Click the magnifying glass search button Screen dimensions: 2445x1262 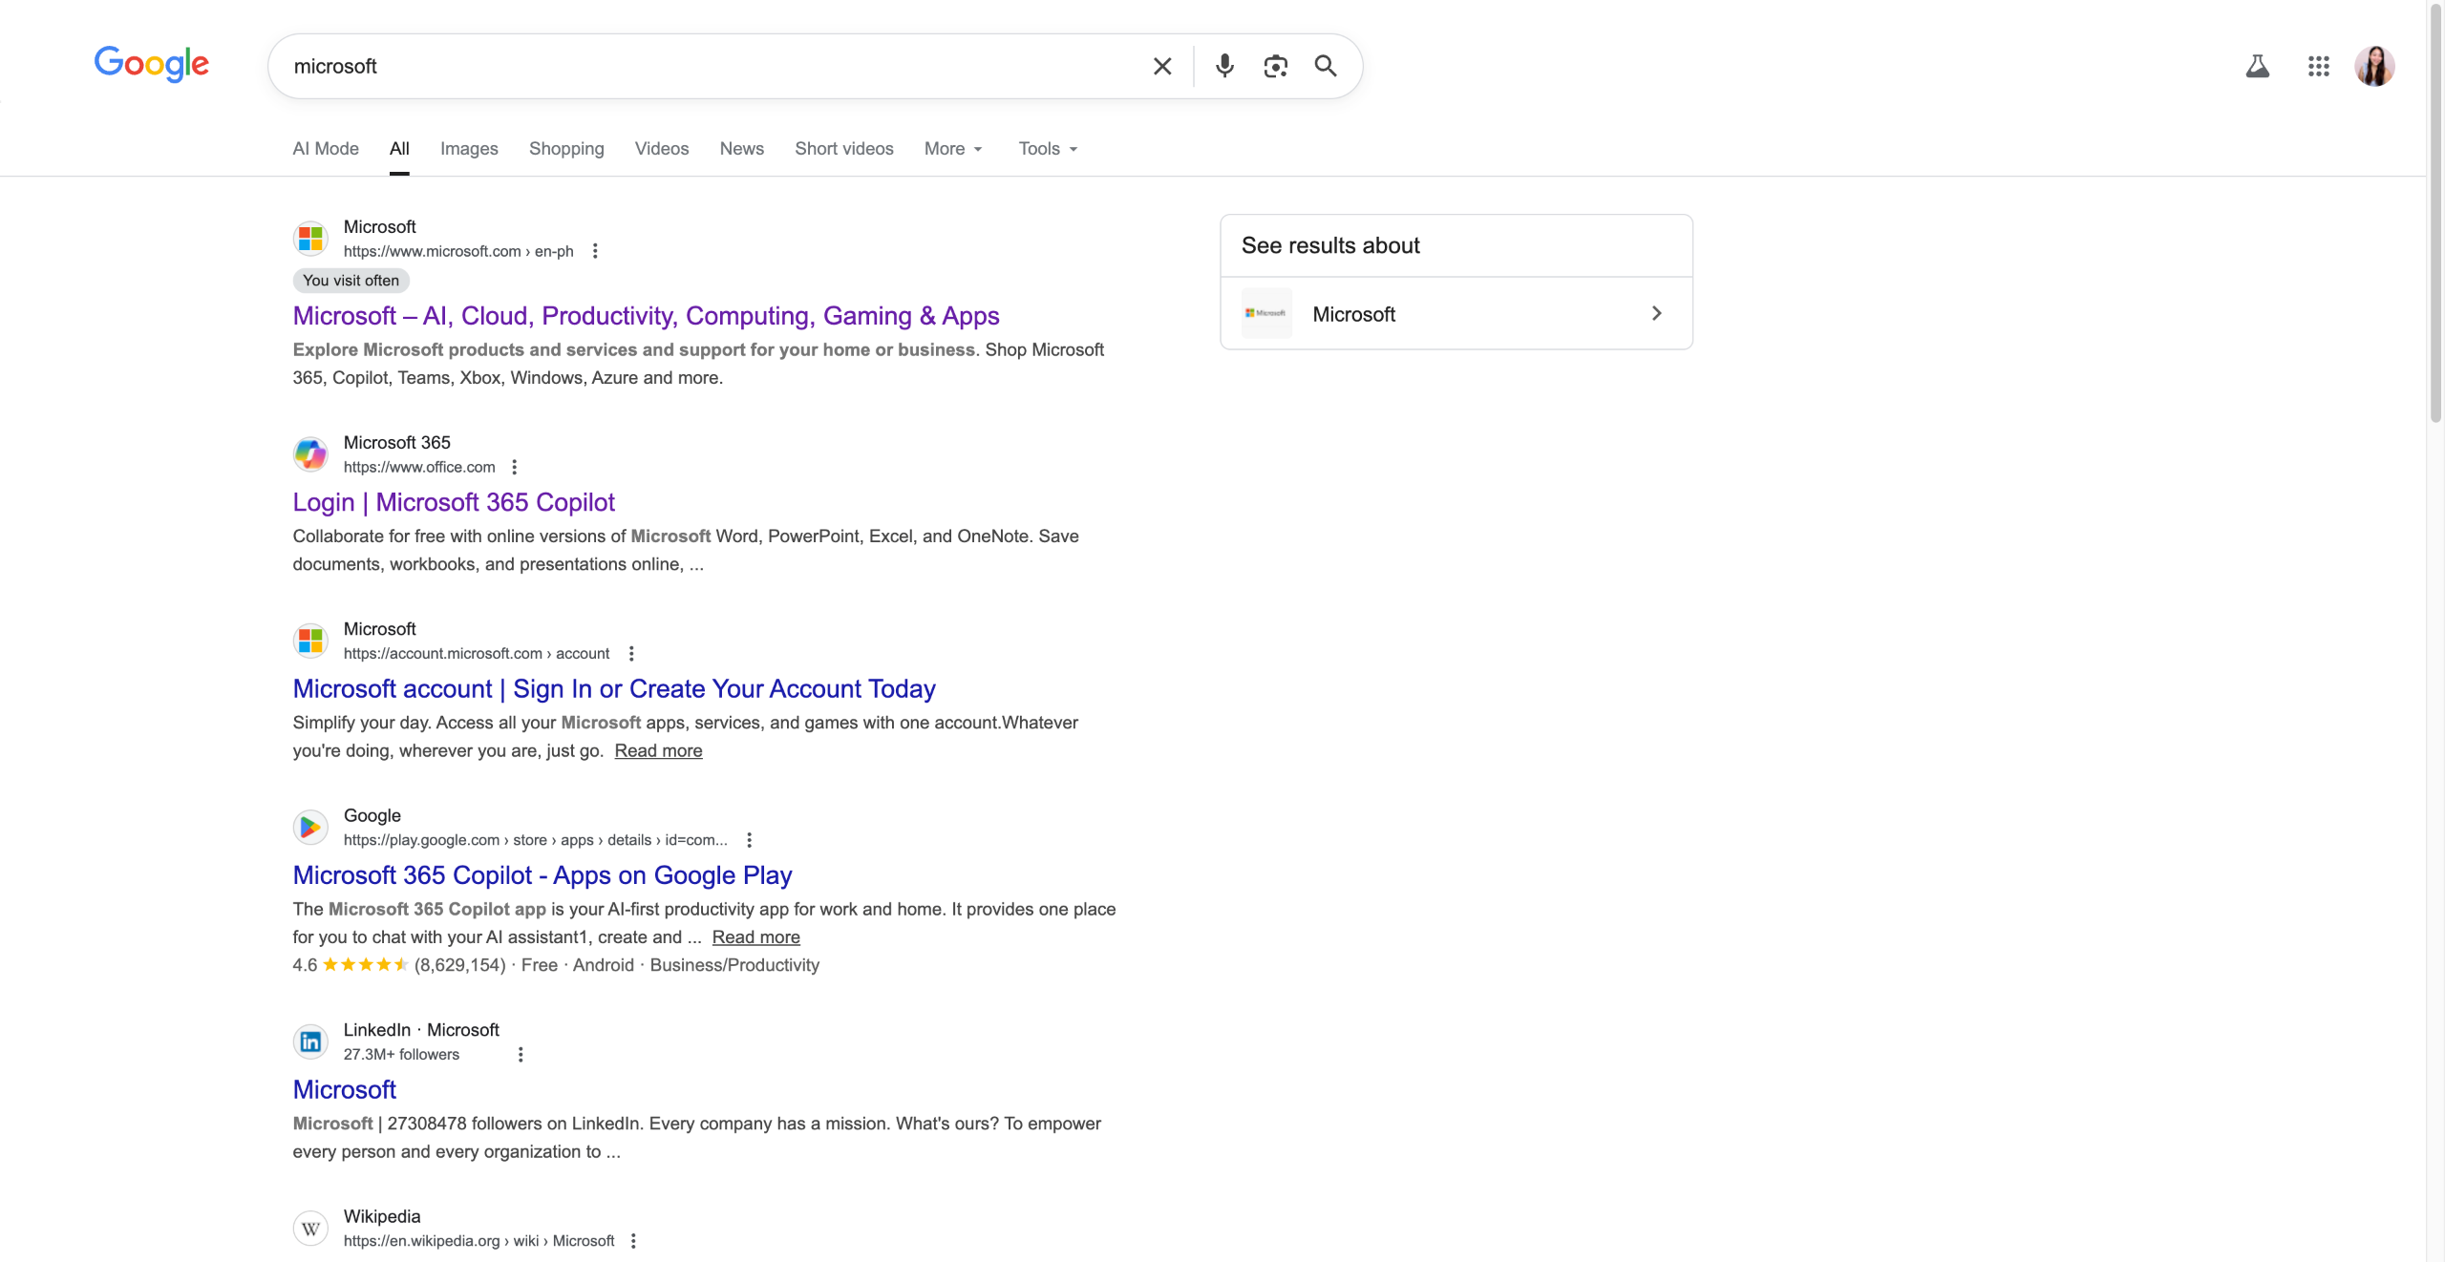coord(1325,66)
